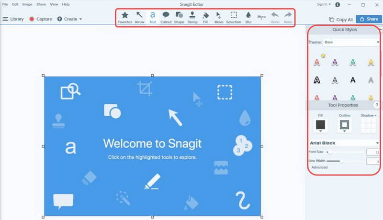
Task: Select the Callout tool
Action: click(x=166, y=18)
